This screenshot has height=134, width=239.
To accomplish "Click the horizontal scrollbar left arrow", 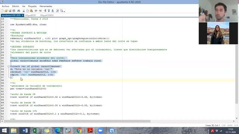I will [x=2, y=121].
